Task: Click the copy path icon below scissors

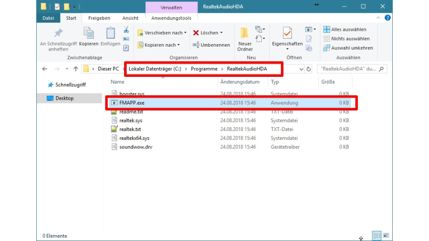Action: pos(126,39)
